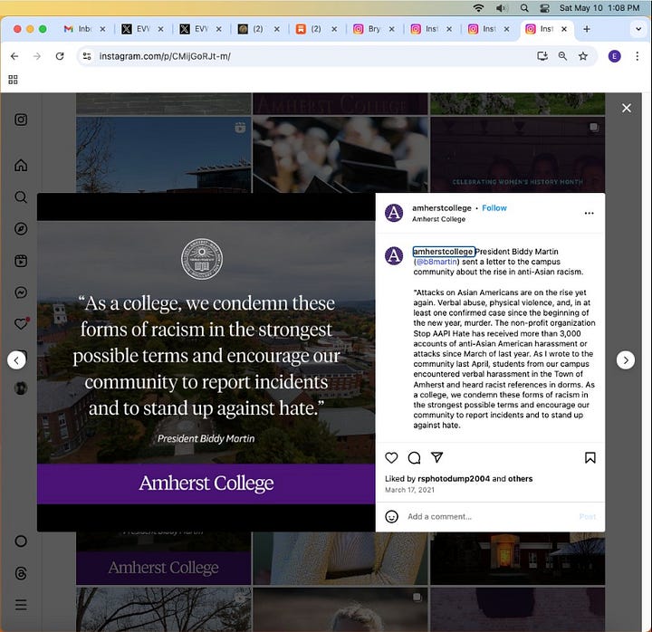
Task: Switch to orange (2) browser tab
Action: pyautogui.click(x=310, y=29)
